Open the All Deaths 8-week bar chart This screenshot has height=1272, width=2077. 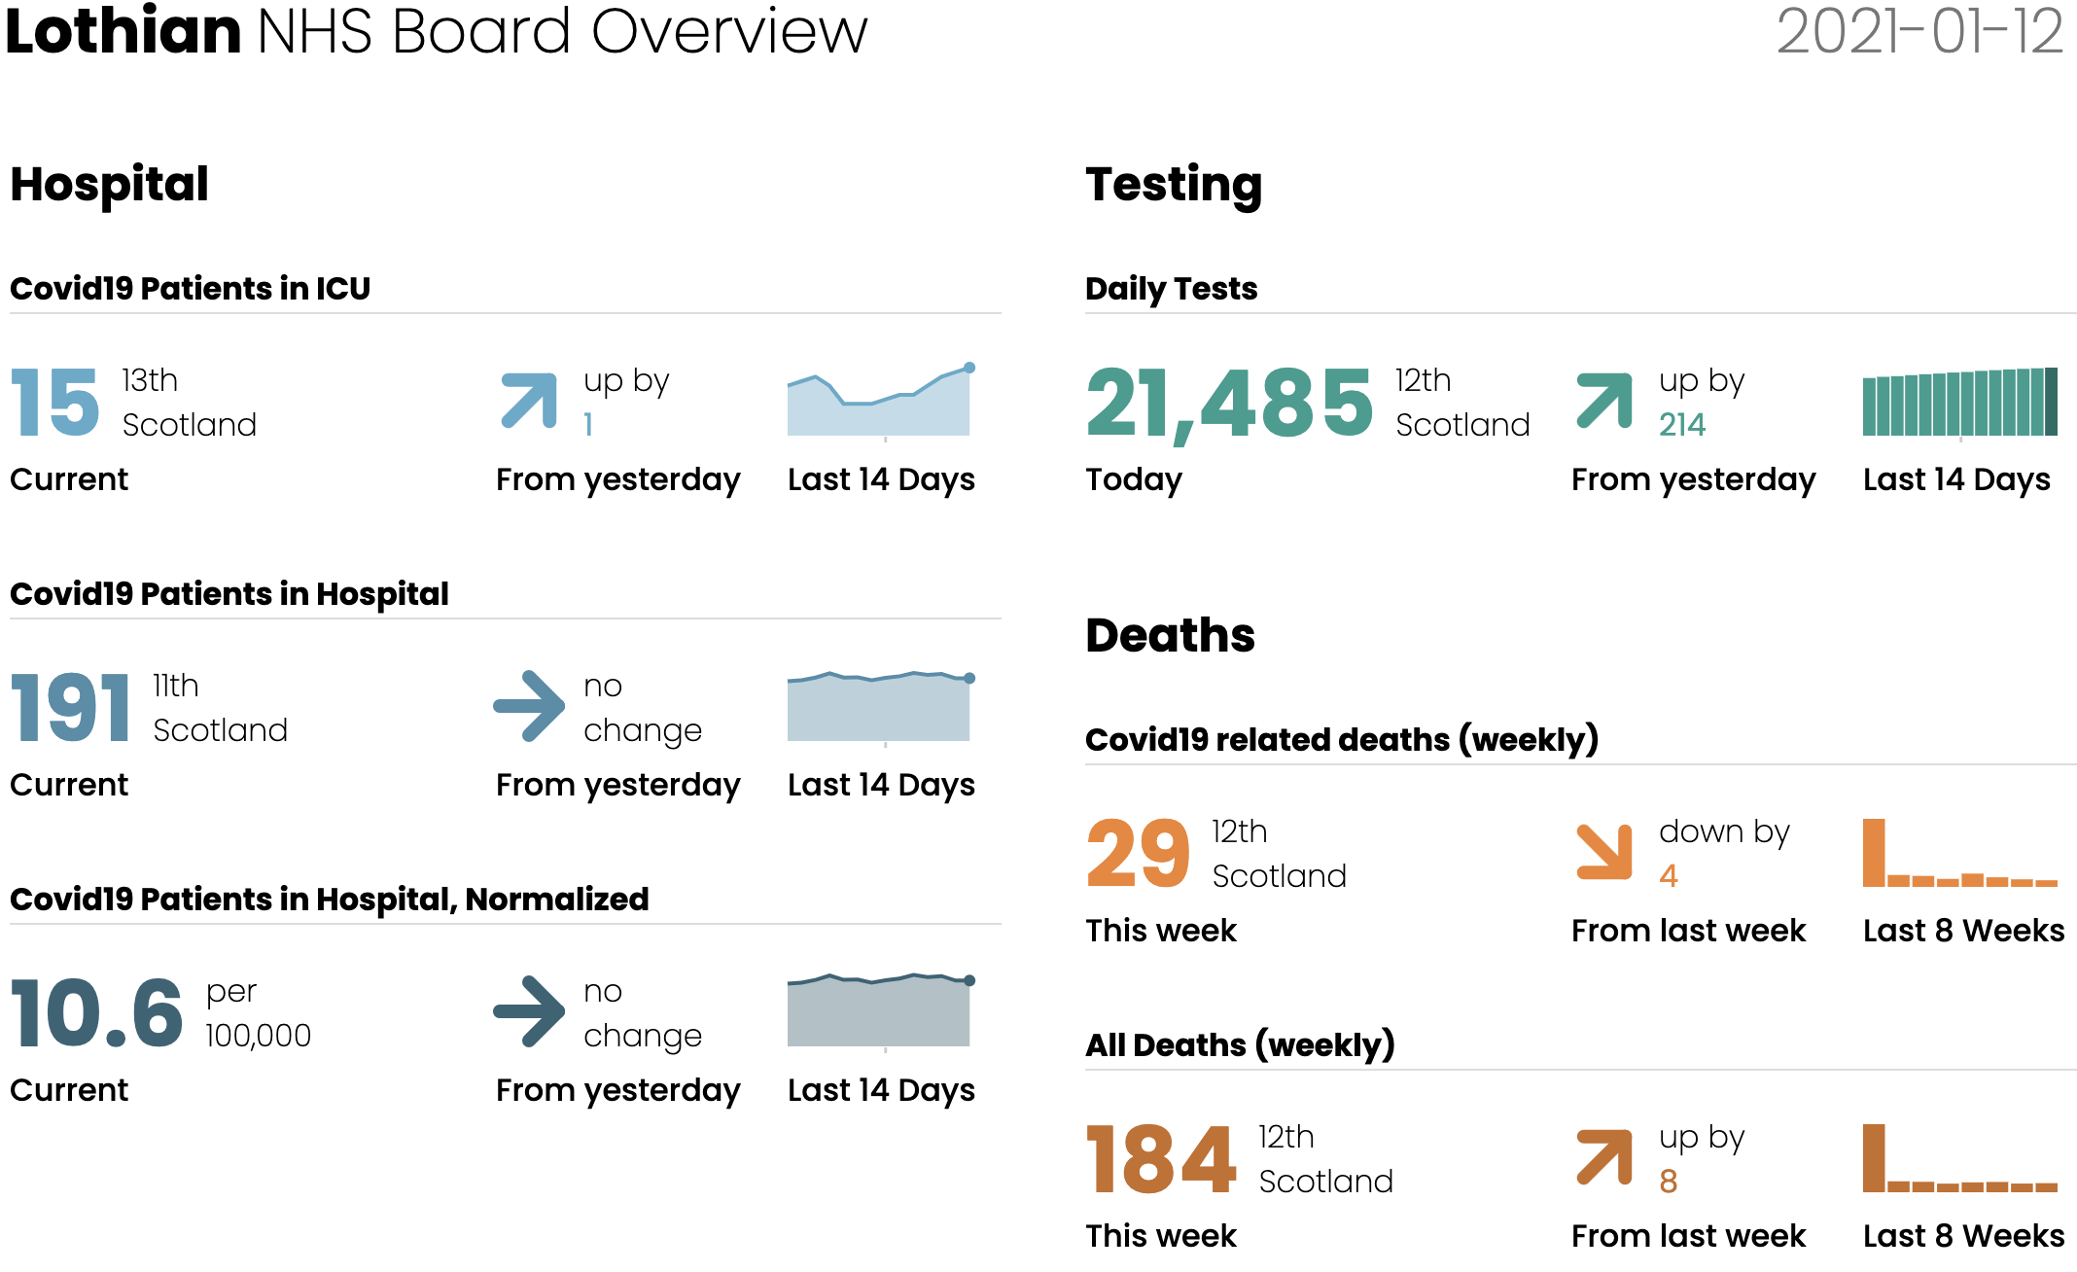coord(1959,1158)
